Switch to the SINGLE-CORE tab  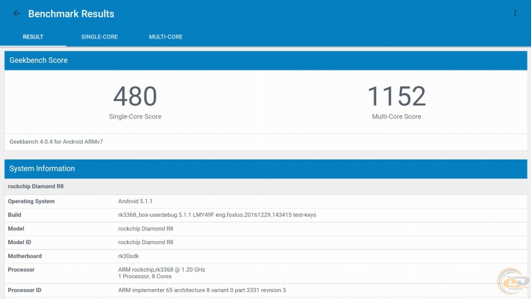(x=99, y=37)
